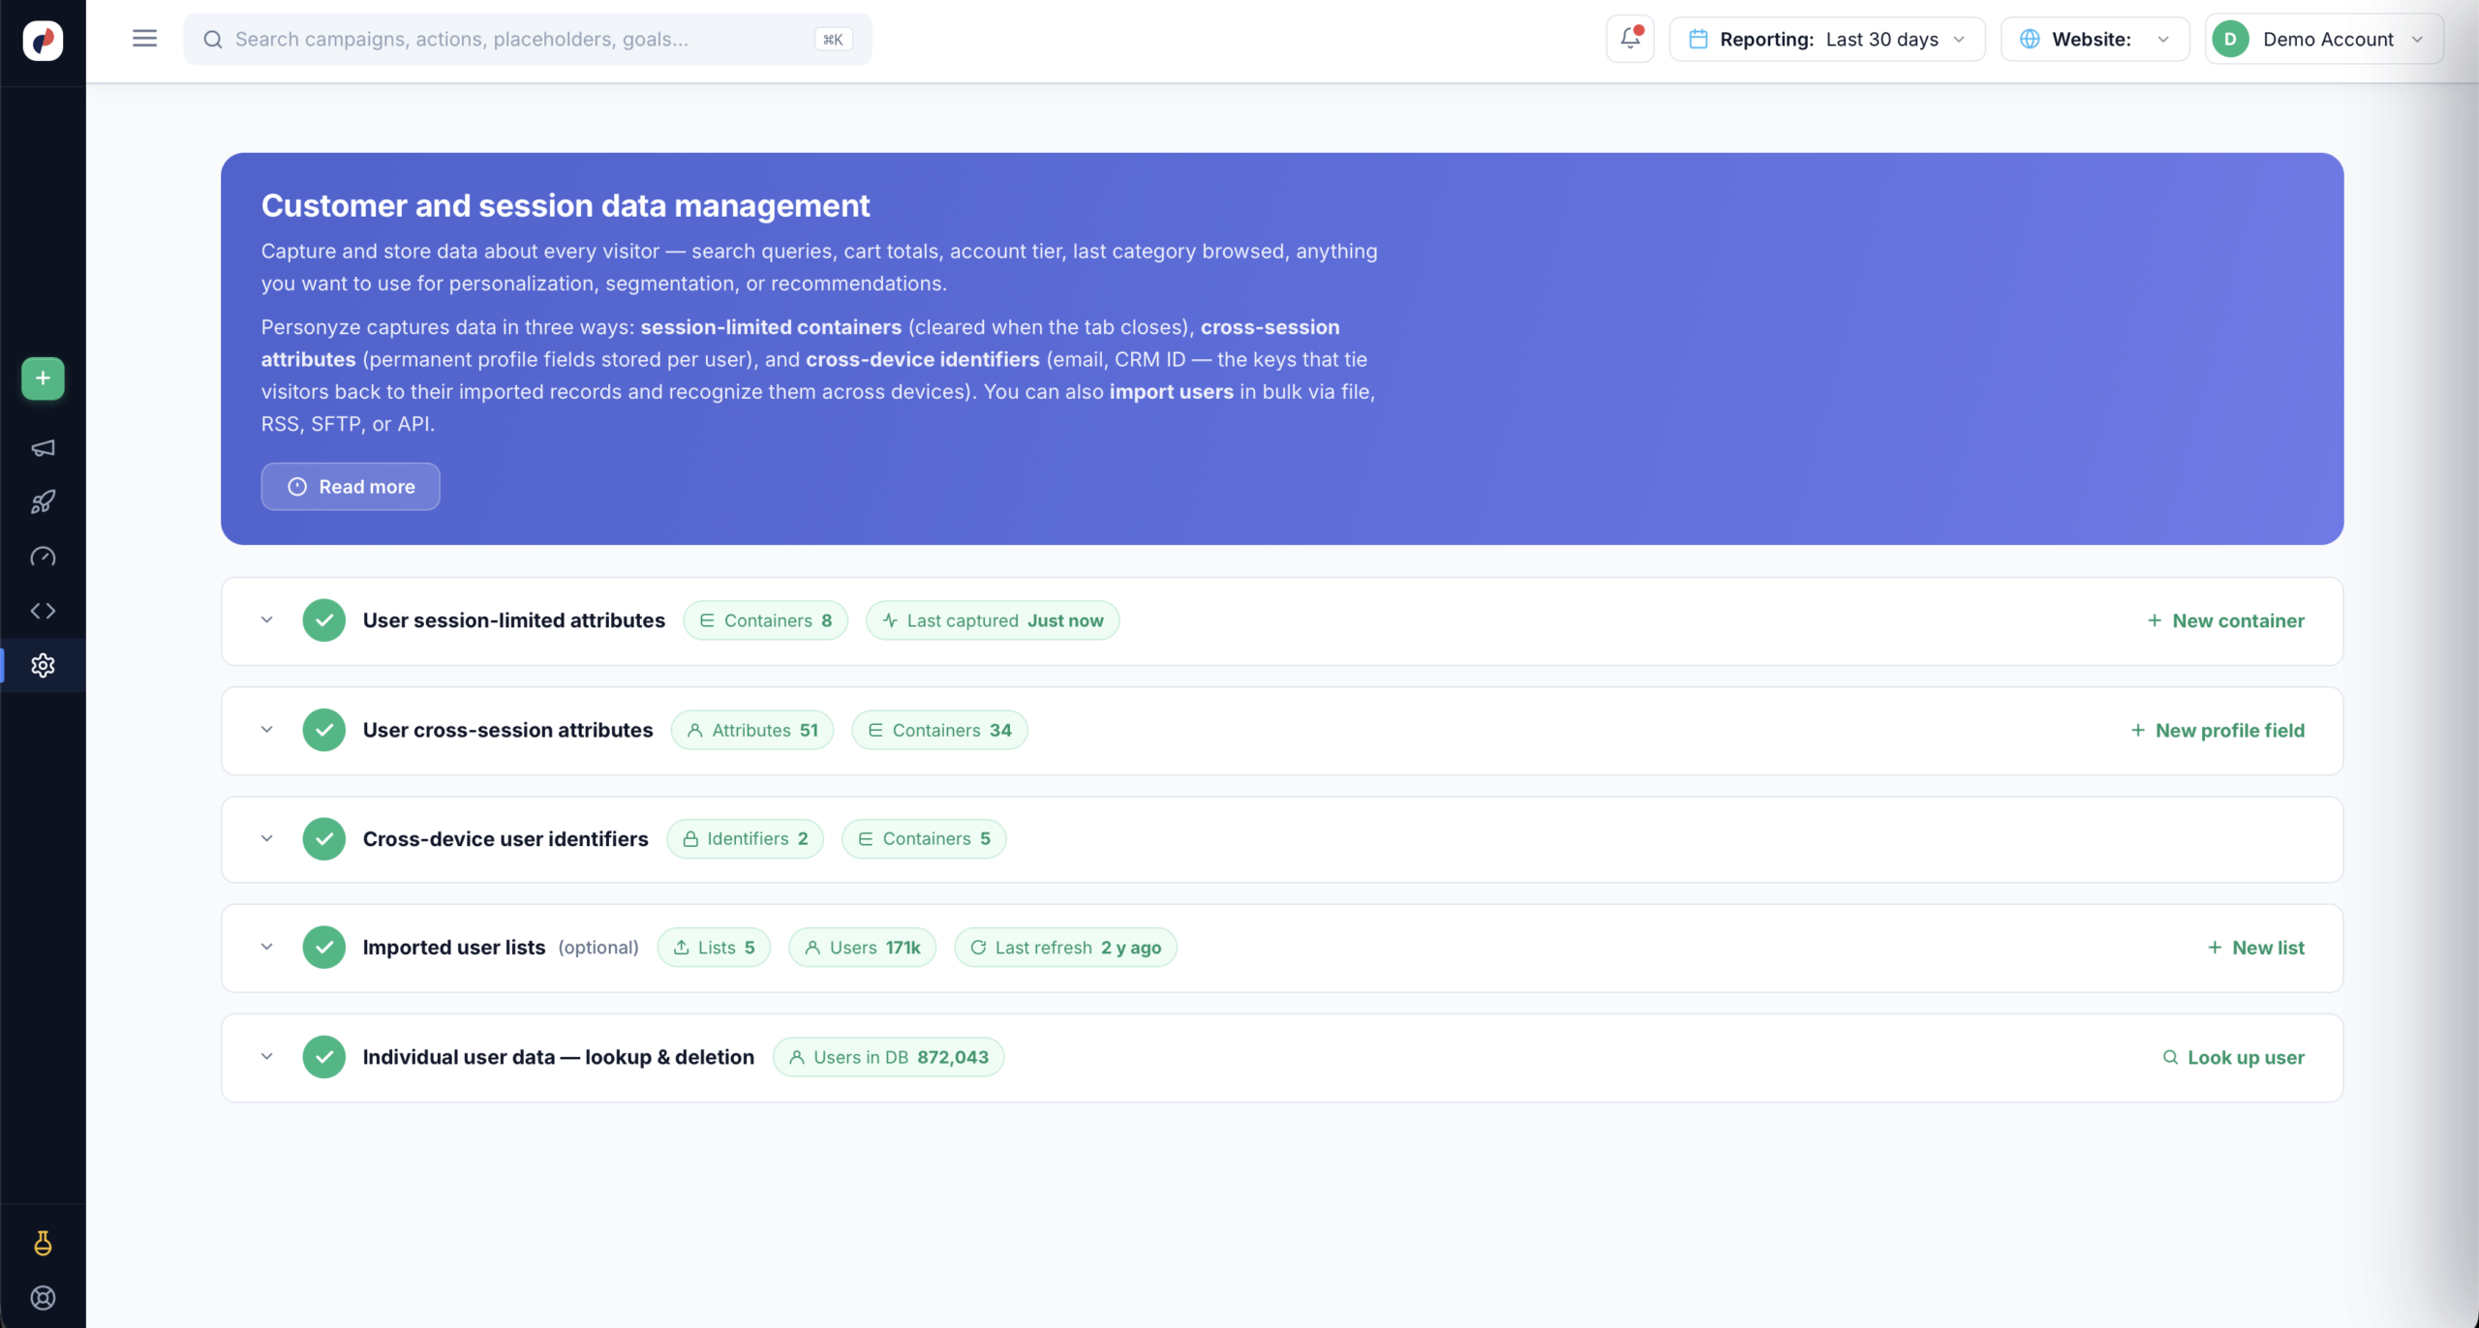Click the green check for Cross-device user identifiers
Image resolution: width=2479 pixels, height=1328 pixels.
click(x=323, y=838)
